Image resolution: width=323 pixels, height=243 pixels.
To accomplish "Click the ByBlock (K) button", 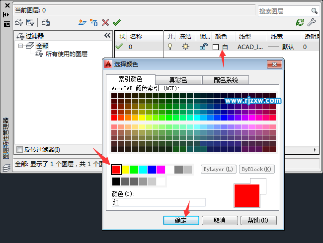I will (256, 169).
